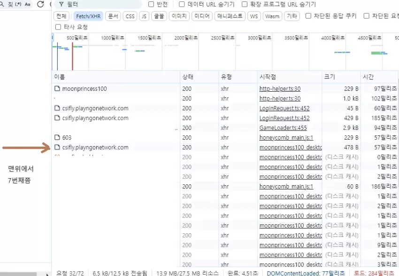
Task: Select csifly.playngonetwork.com request sized 478 B
Action: point(225,147)
